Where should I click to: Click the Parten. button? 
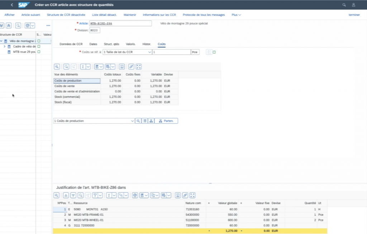pyautogui.click(x=166, y=121)
